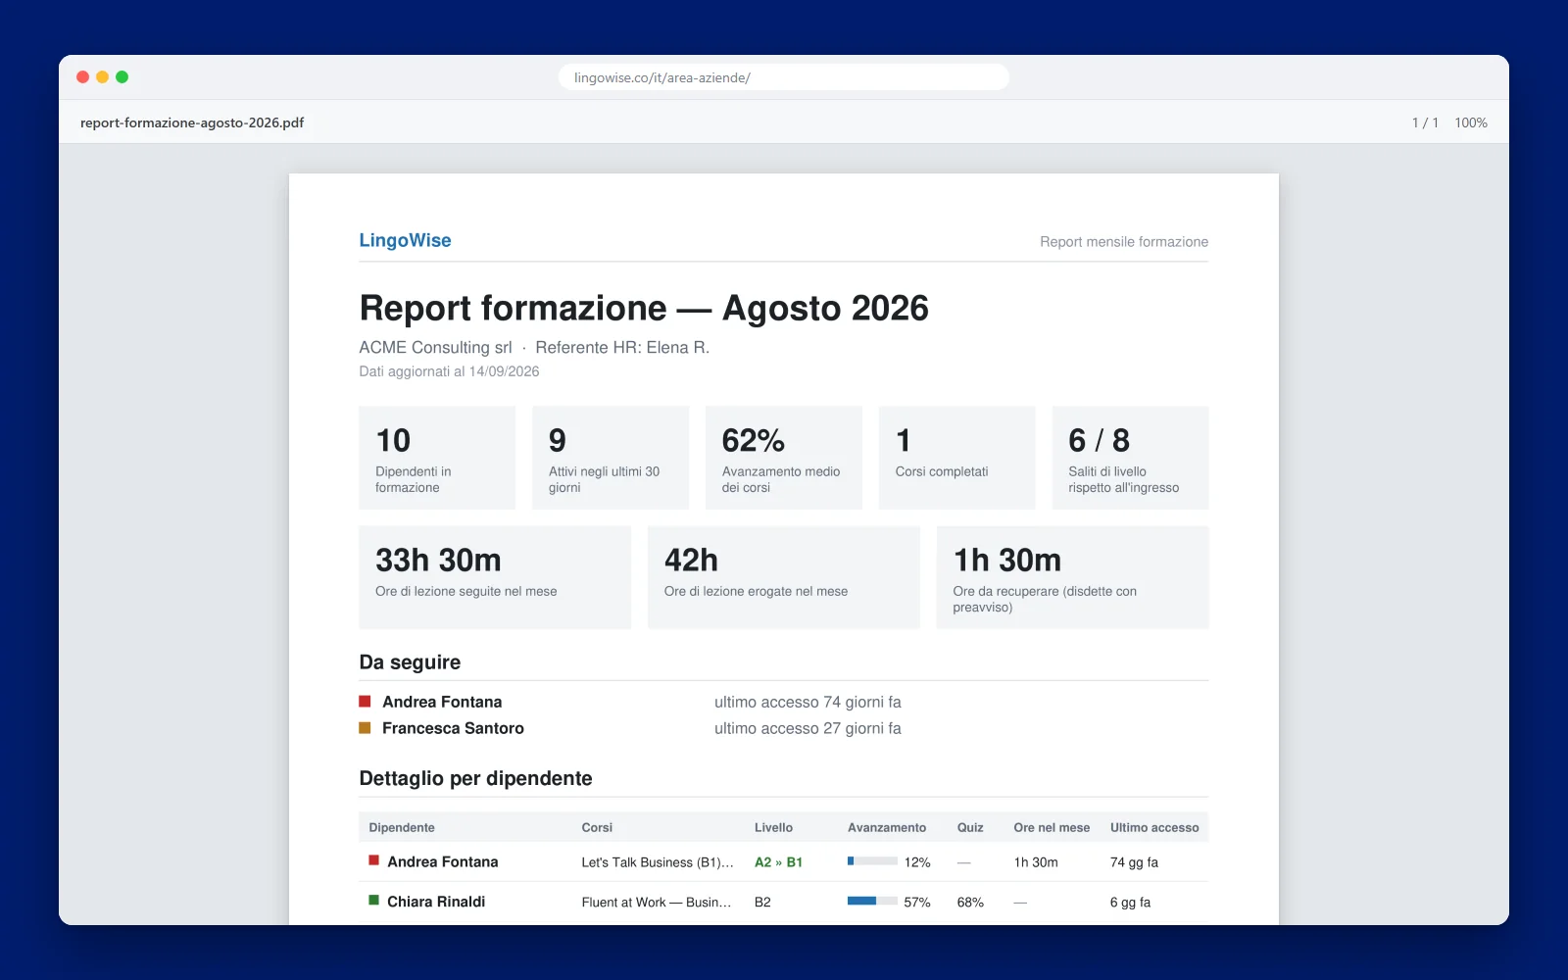Click Chiara Rinaldi's 68% quiz value
The height and width of the screenshot is (980, 1568).
point(970,903)
